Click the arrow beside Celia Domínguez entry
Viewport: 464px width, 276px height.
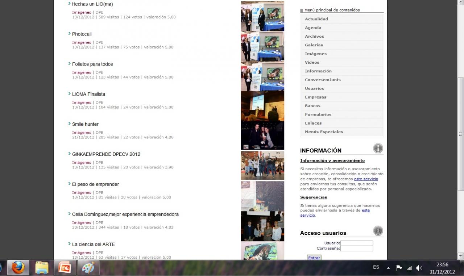(69, 214)
